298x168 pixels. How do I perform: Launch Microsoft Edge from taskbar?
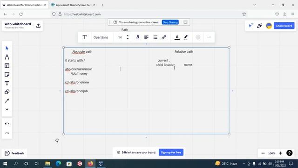[58, 164]
